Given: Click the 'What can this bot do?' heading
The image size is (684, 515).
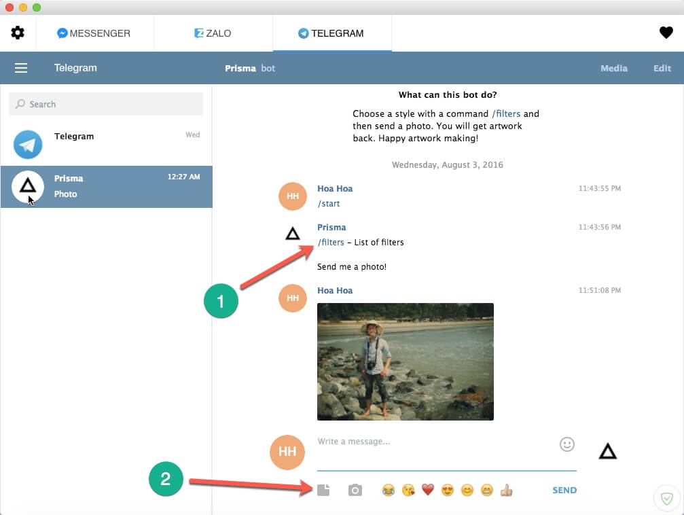Looking at the screenshot, I should 448,94.
